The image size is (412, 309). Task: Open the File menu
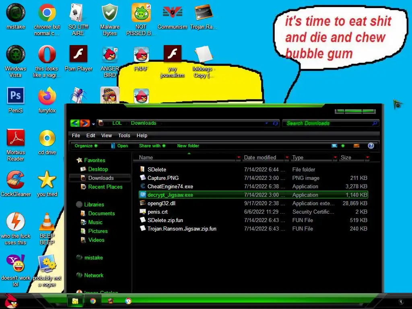76,135
